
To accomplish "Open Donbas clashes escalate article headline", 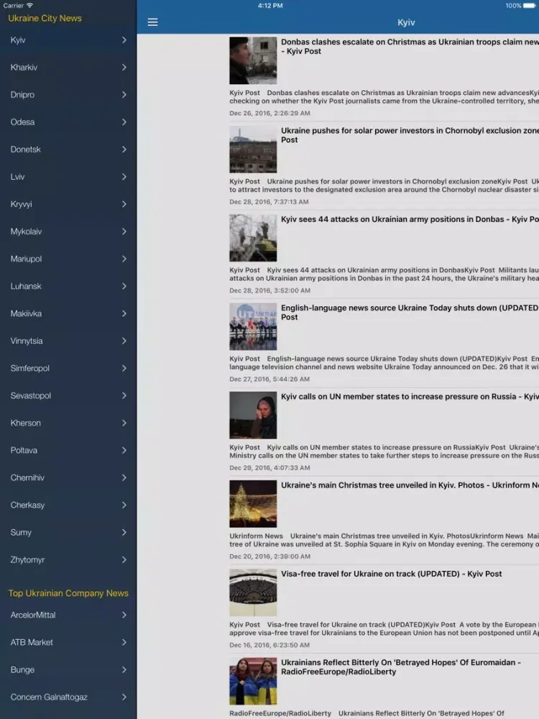I will point(410,46).
